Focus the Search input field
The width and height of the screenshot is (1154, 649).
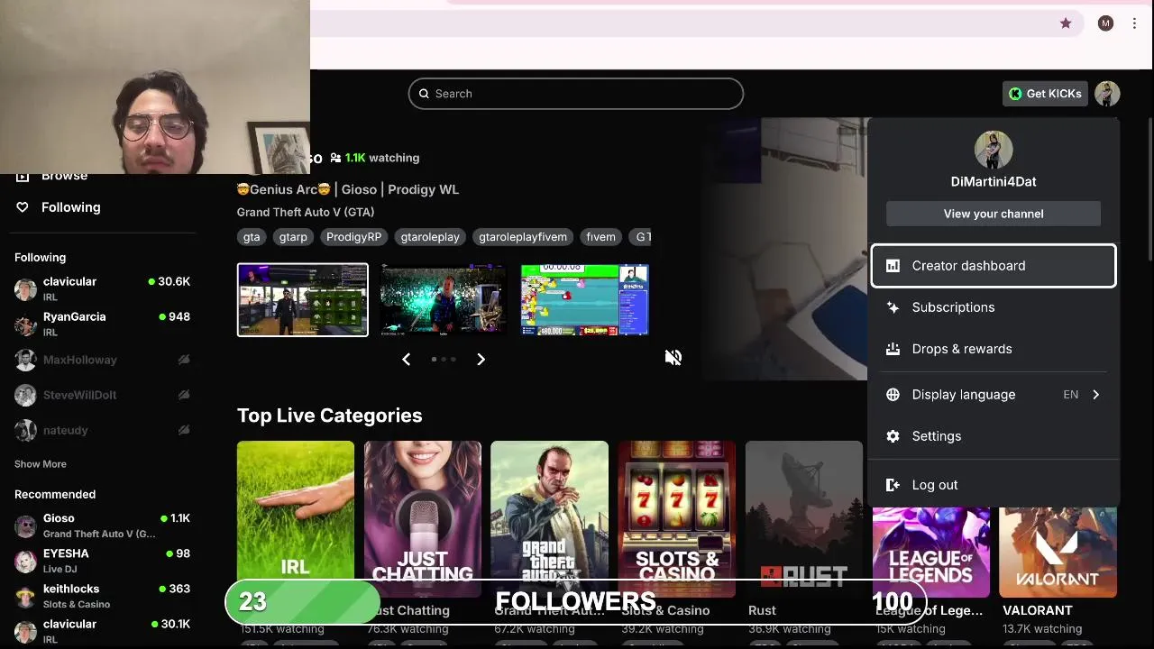tap(576, 94)
